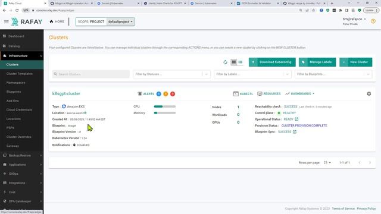Click Download Kubeconfig button

(x=272, y=62)
